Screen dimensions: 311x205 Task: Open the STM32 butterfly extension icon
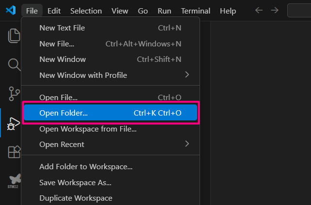[x=14, y=181]
